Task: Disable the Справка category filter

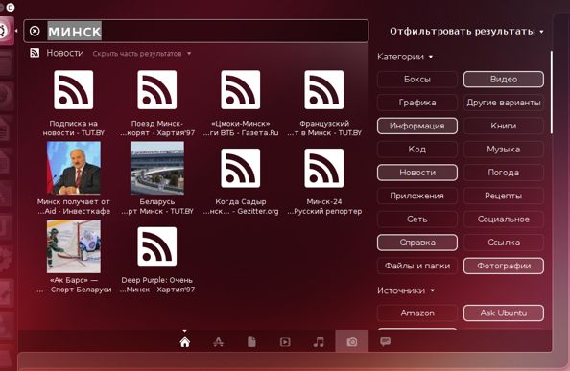Action: pos(417,243)
